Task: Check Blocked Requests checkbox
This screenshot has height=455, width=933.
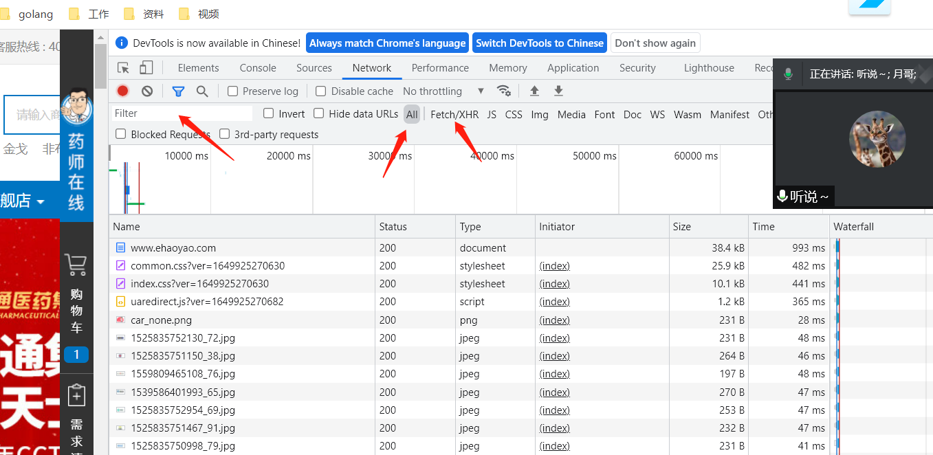Action: pos(121,134)
